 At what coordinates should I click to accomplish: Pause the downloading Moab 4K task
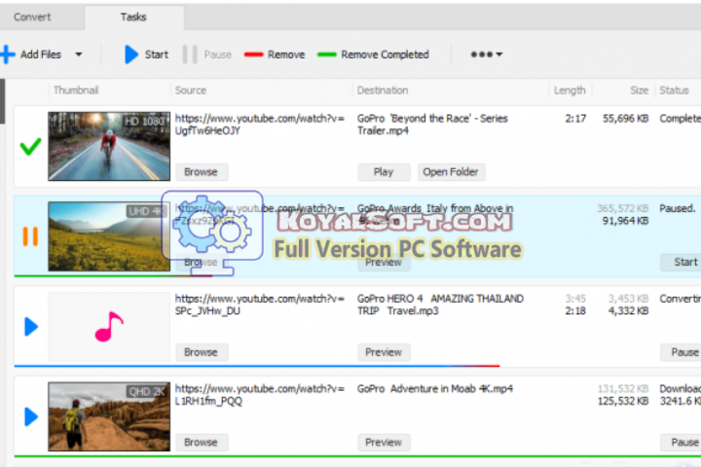coord(681,443)
